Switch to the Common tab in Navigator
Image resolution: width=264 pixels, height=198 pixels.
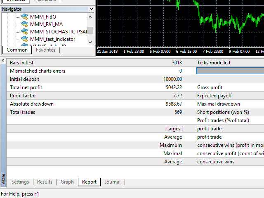(17, 50)
